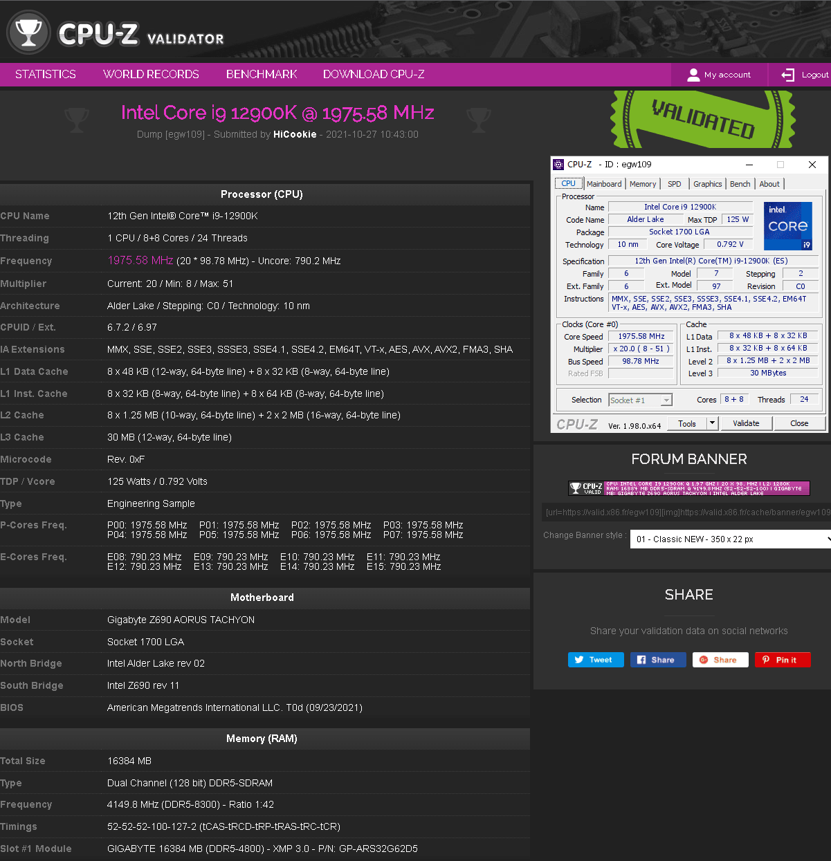Open the Socket #1 selection dropdown
Image resolution: width=831 pixels, height=861 pixels.
click(x=640, y=400)
